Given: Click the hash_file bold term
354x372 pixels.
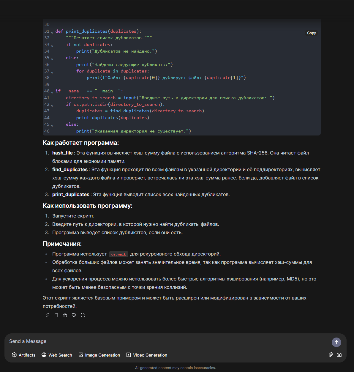Looking at the screenshot, I should tap(62, 153).
